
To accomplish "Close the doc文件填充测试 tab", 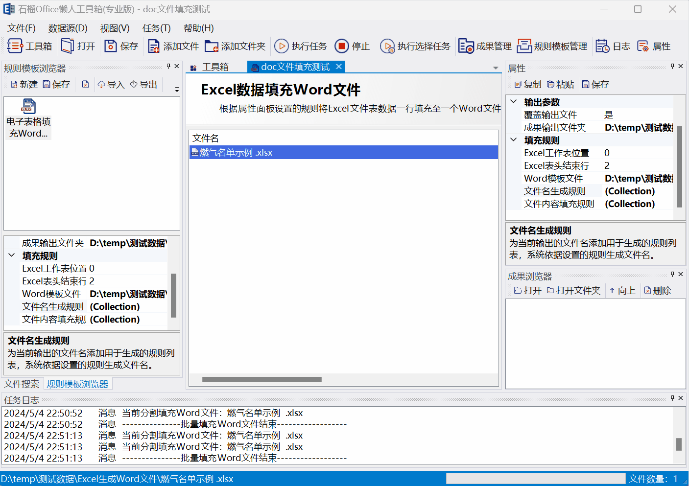I will click(x=339, y=67).
